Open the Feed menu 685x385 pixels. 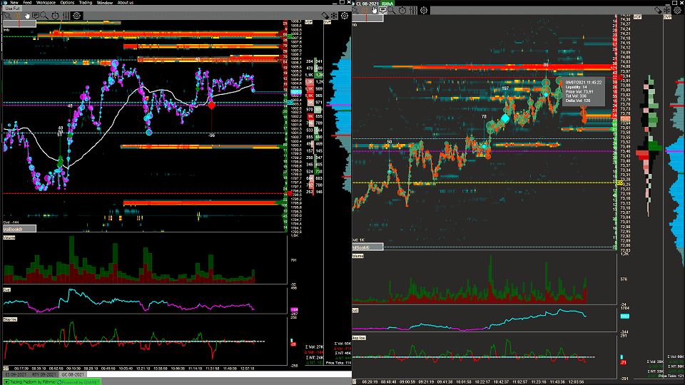tap(27, 3)
